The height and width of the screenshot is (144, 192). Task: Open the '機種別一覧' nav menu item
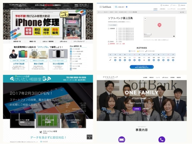coord(33,42)
